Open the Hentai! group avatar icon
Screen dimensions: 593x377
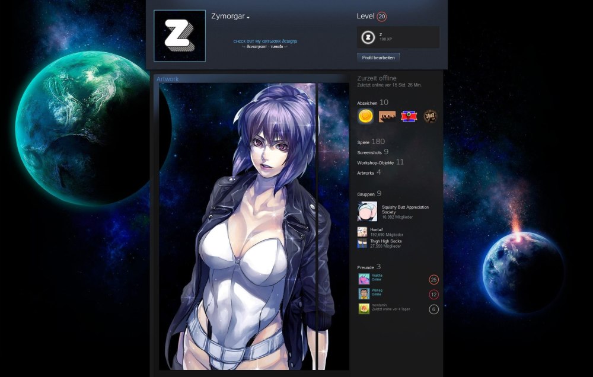362,232
